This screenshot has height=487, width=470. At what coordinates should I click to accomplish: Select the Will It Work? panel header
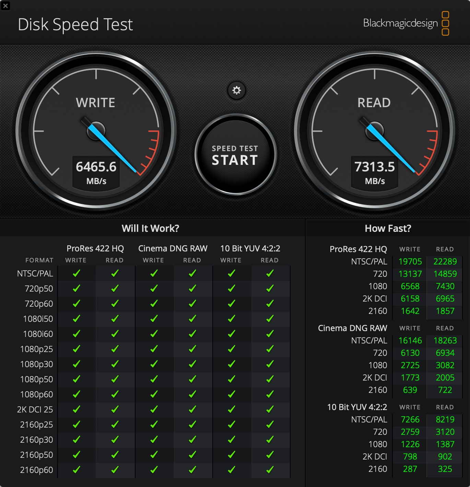150,228
